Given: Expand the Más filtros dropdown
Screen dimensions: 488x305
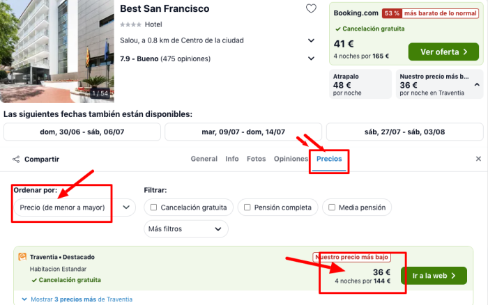Looking at the screenshot, I should point(186,229).
